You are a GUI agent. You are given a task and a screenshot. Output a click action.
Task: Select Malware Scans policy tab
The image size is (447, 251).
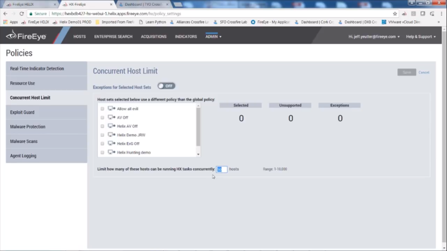pos(47,141)
